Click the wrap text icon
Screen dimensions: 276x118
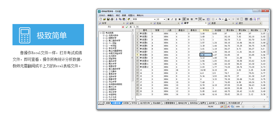pos(208,19)
